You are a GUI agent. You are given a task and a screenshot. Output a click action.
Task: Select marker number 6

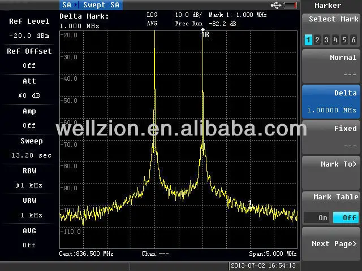pos(354,40)
